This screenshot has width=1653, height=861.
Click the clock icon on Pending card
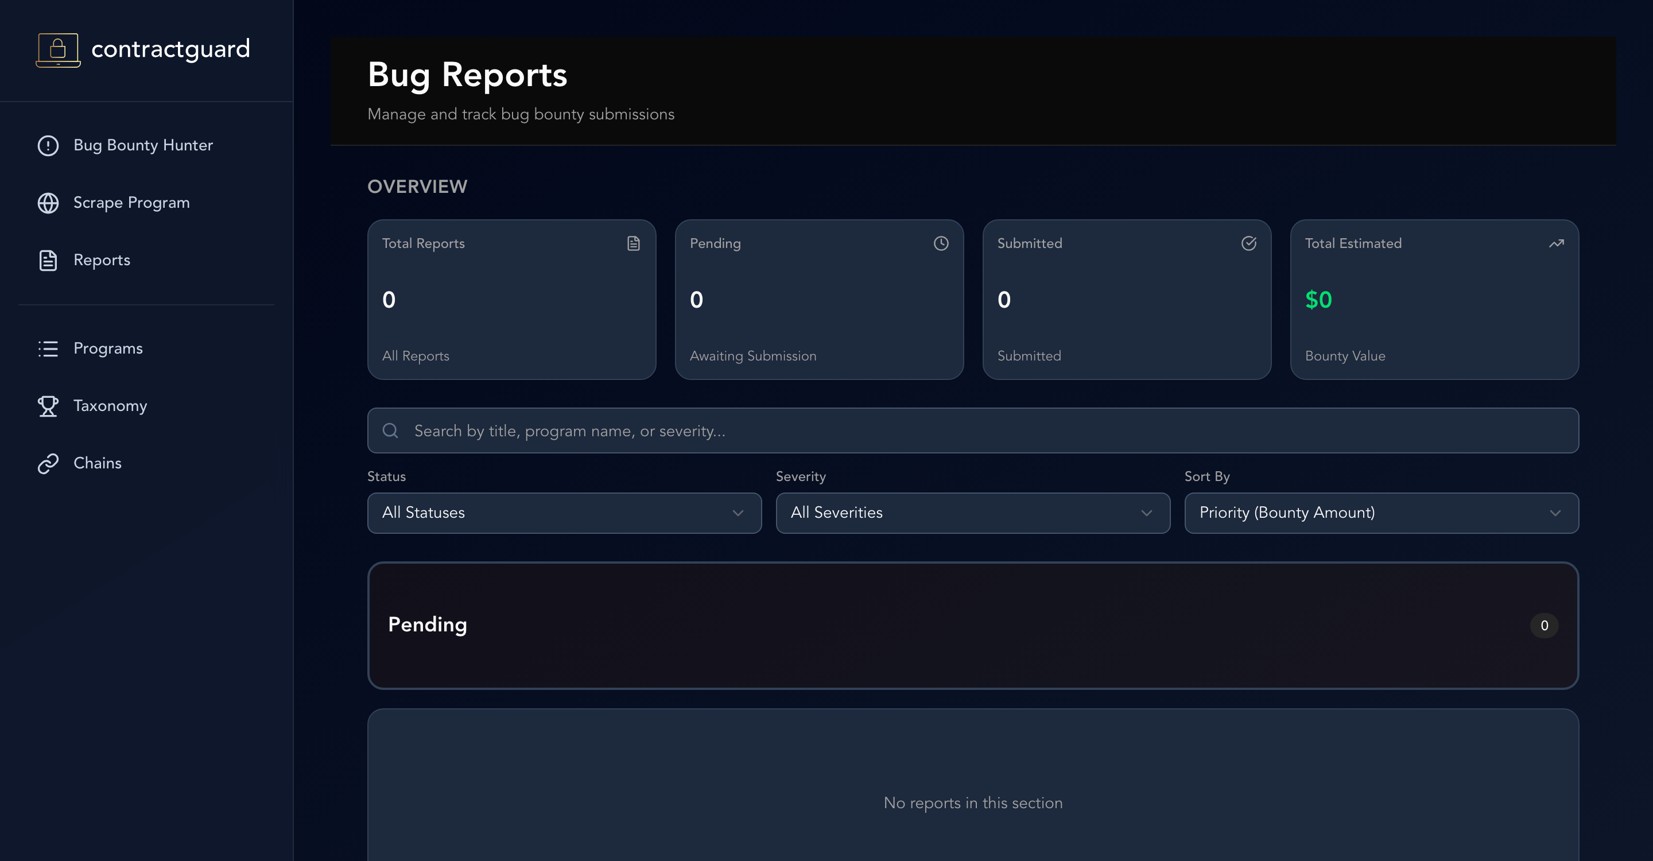tap(941, 243)
